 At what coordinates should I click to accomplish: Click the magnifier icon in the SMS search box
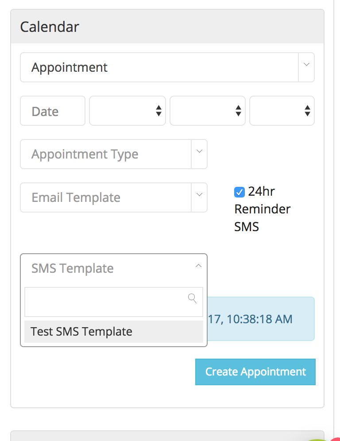click(x=193, y=298)
